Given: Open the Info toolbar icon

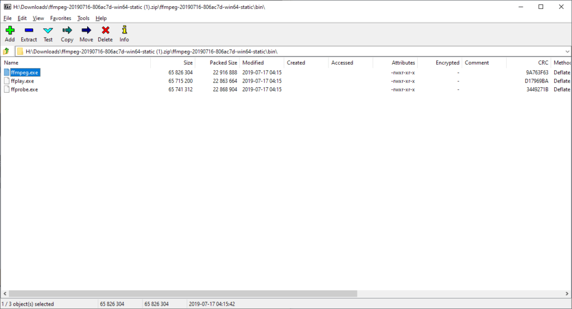Looking at the screenshot, I should pyautogui.click(x=125, y=30).
